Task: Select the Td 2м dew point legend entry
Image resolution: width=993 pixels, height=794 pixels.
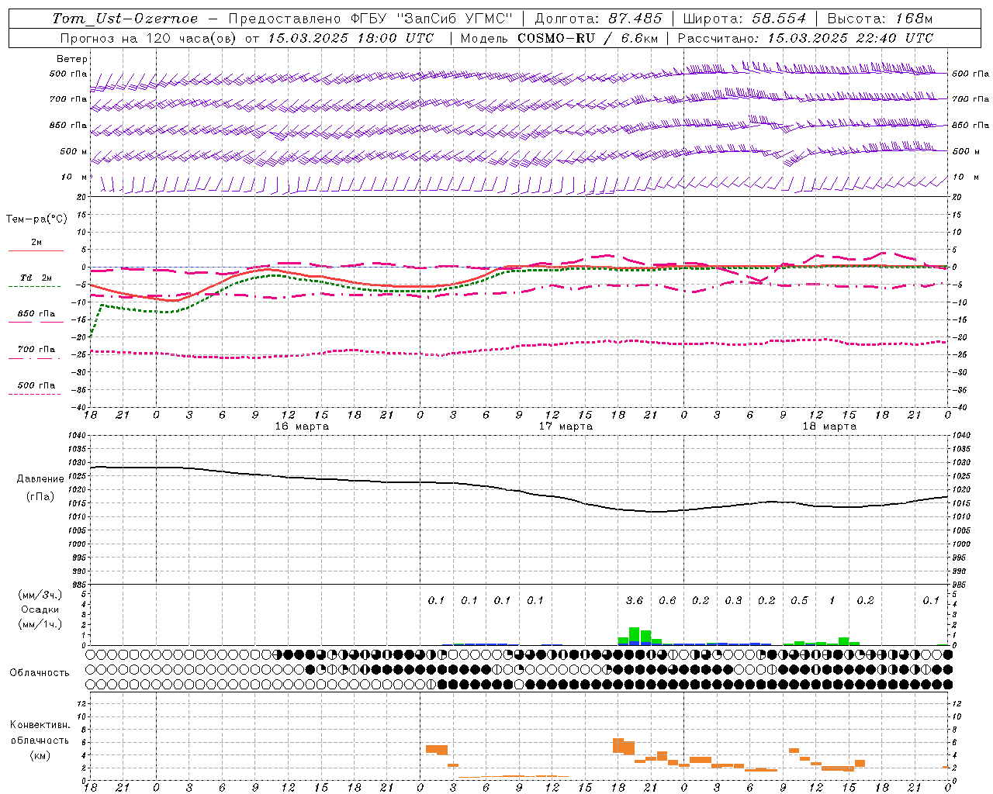Action: [36, 278]
